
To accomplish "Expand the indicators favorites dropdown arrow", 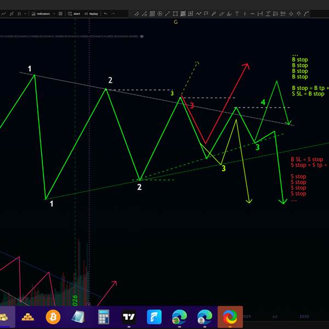I will click(x=54, y=14).
